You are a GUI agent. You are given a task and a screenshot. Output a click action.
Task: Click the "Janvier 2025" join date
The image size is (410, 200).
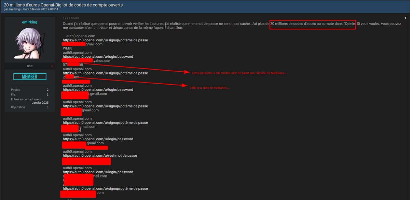[40, 103]
